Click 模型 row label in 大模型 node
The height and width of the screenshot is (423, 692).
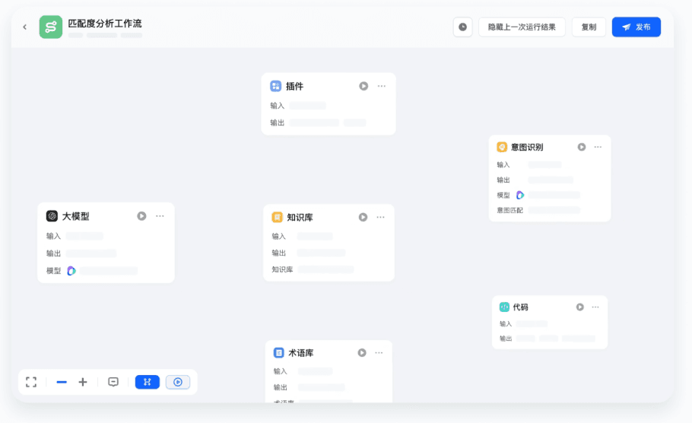pos(53,271)
